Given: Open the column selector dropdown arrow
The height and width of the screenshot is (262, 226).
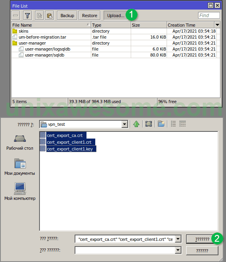Looking at the screenshot, I should (217, 25).
